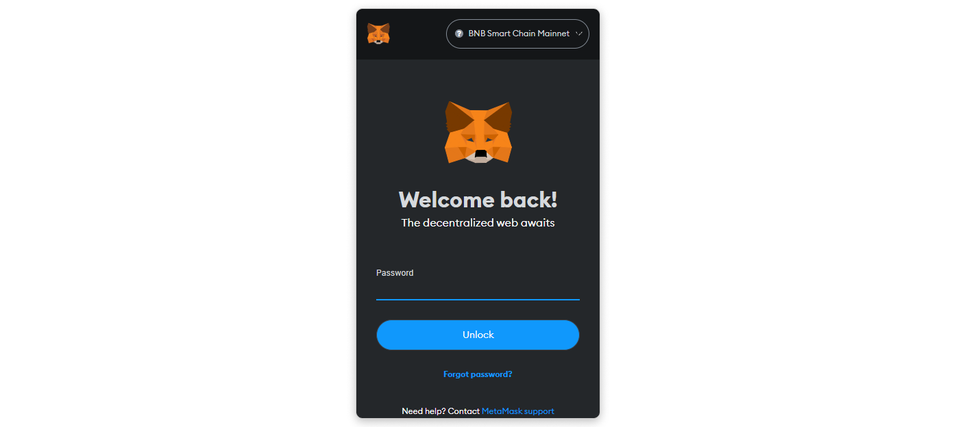Click the blue underline beneath Password field

tap(478, 299)
